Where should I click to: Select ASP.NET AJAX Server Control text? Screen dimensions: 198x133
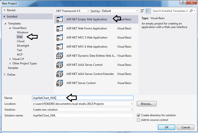(x=84, y=65)
